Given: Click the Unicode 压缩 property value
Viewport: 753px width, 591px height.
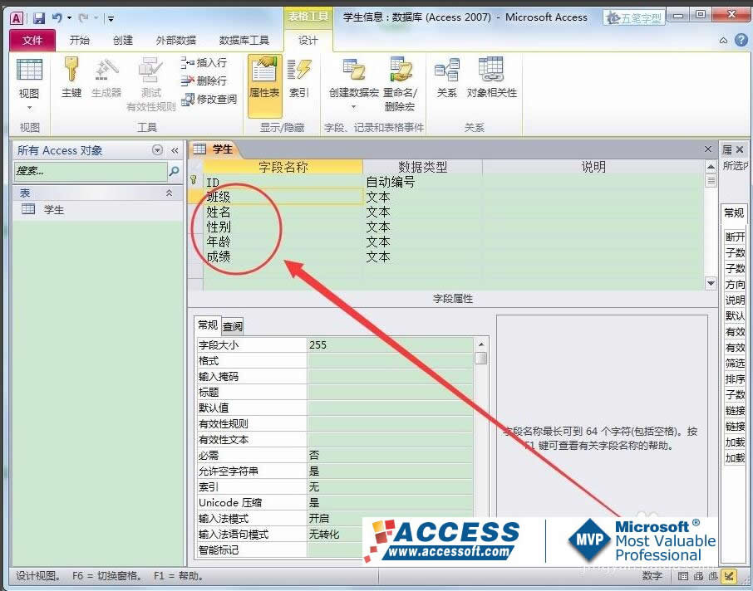Looking at the screenshot, I should [391, 503].
